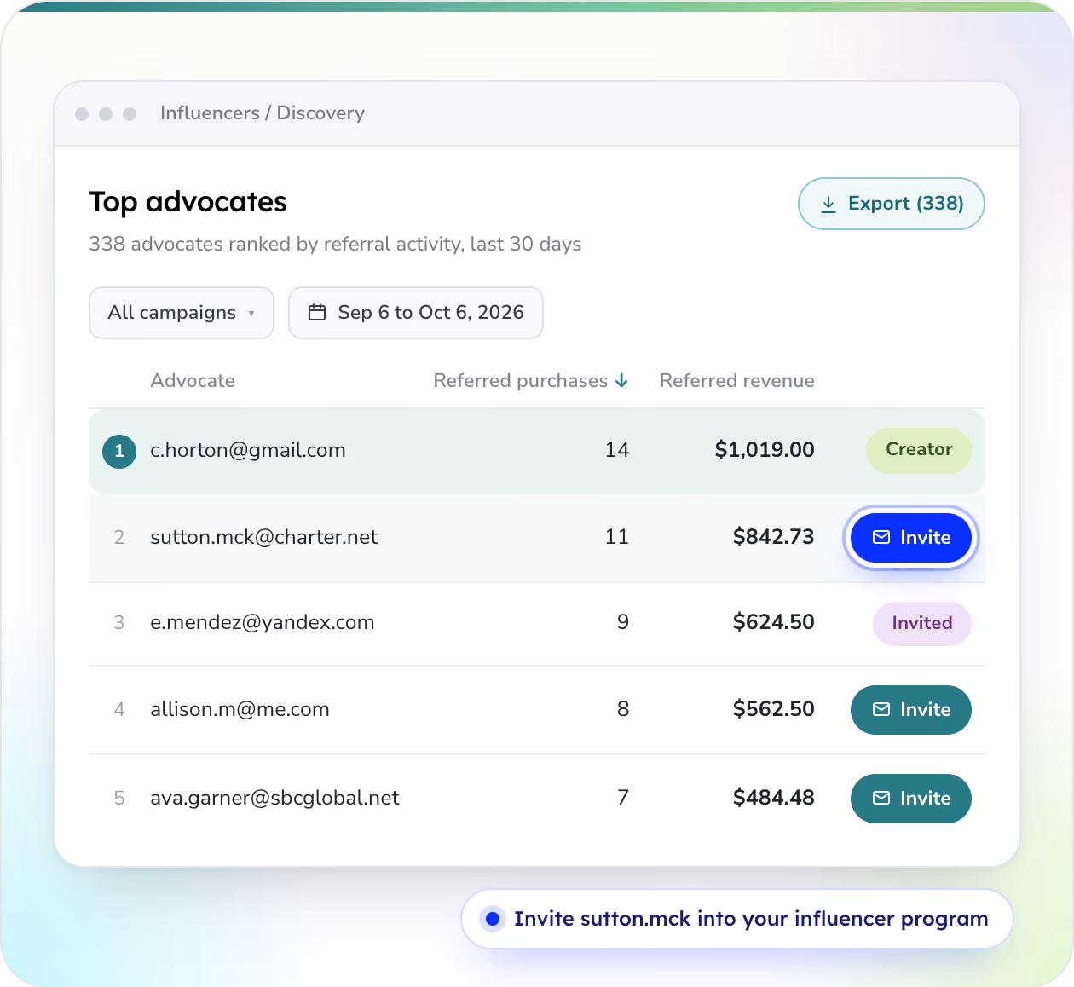Invite allison.m@me.com

click(910, 710)
